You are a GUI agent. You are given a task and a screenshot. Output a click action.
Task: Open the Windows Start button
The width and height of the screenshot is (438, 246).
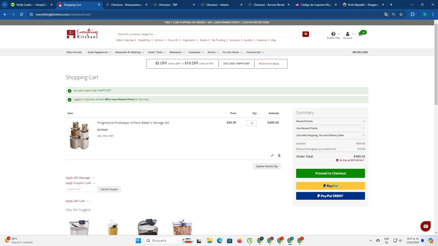tap(138, 240)
